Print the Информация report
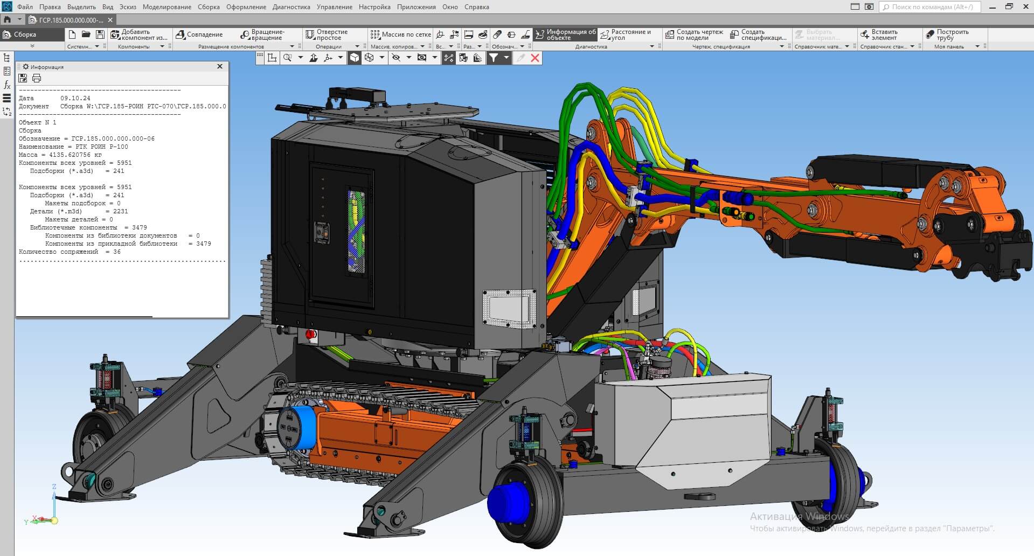1034x556 pixels. tap(37, 79)
